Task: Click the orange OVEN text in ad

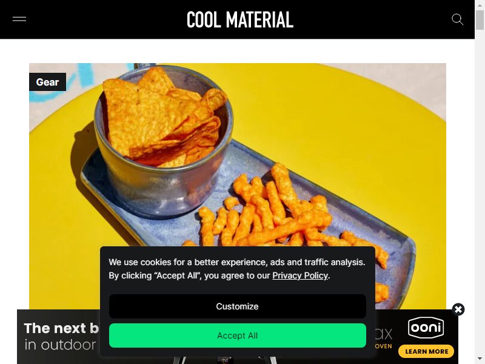Action: coord(384,346)
